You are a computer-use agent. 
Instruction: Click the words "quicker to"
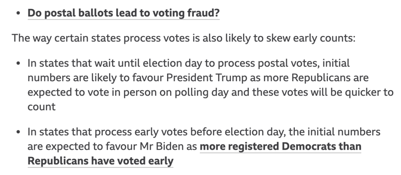tap(369, 92)
